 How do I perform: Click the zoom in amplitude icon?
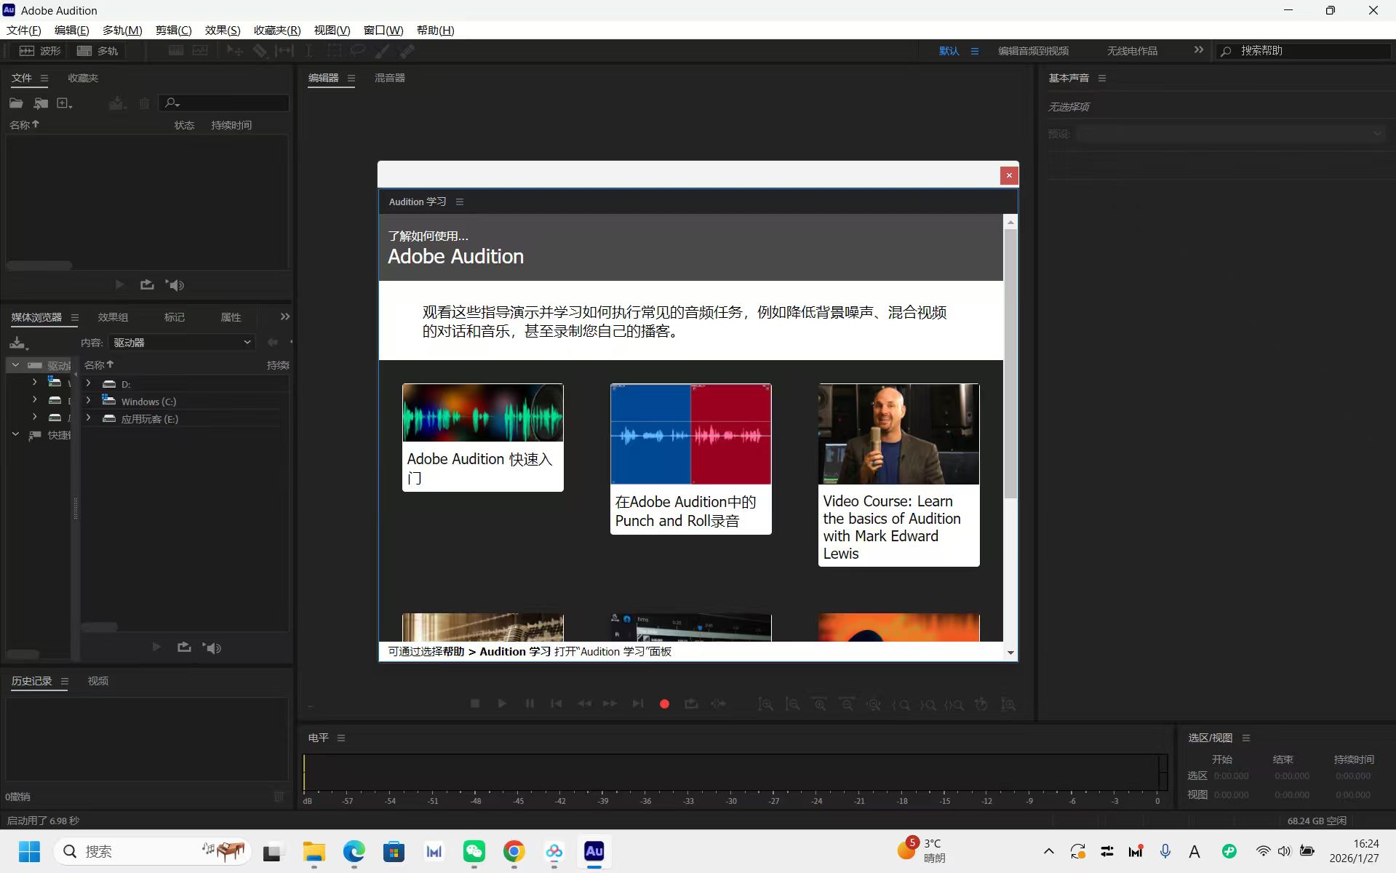[x=765, y=704]
